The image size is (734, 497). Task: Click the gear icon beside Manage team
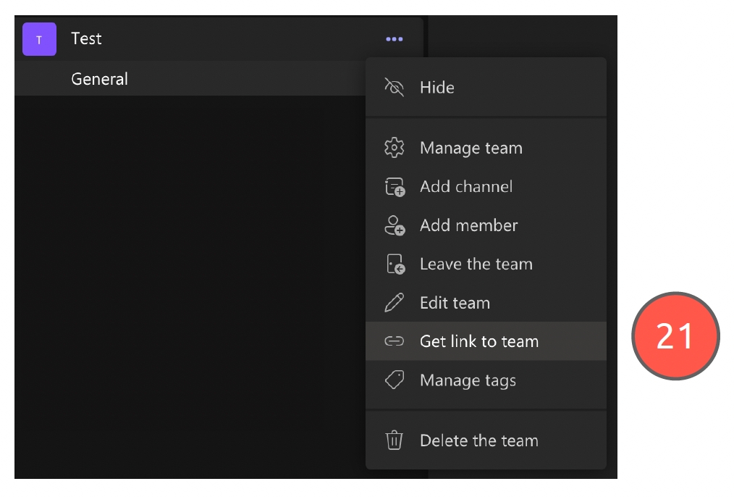point(394,149)
